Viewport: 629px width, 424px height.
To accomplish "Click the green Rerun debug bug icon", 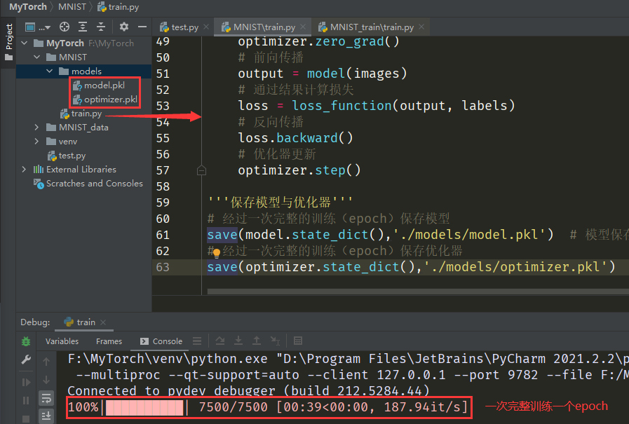I will point(26,341).
